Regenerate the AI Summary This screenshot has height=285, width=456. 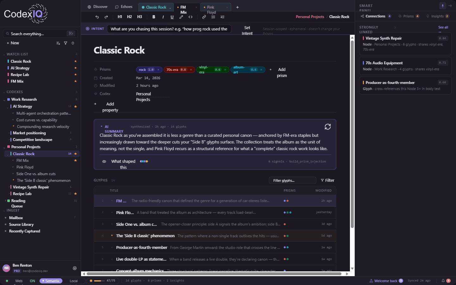(x=328, y=127)
